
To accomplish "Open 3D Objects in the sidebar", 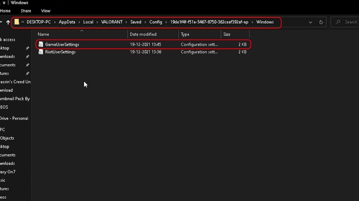I will (x=7, y=138).
